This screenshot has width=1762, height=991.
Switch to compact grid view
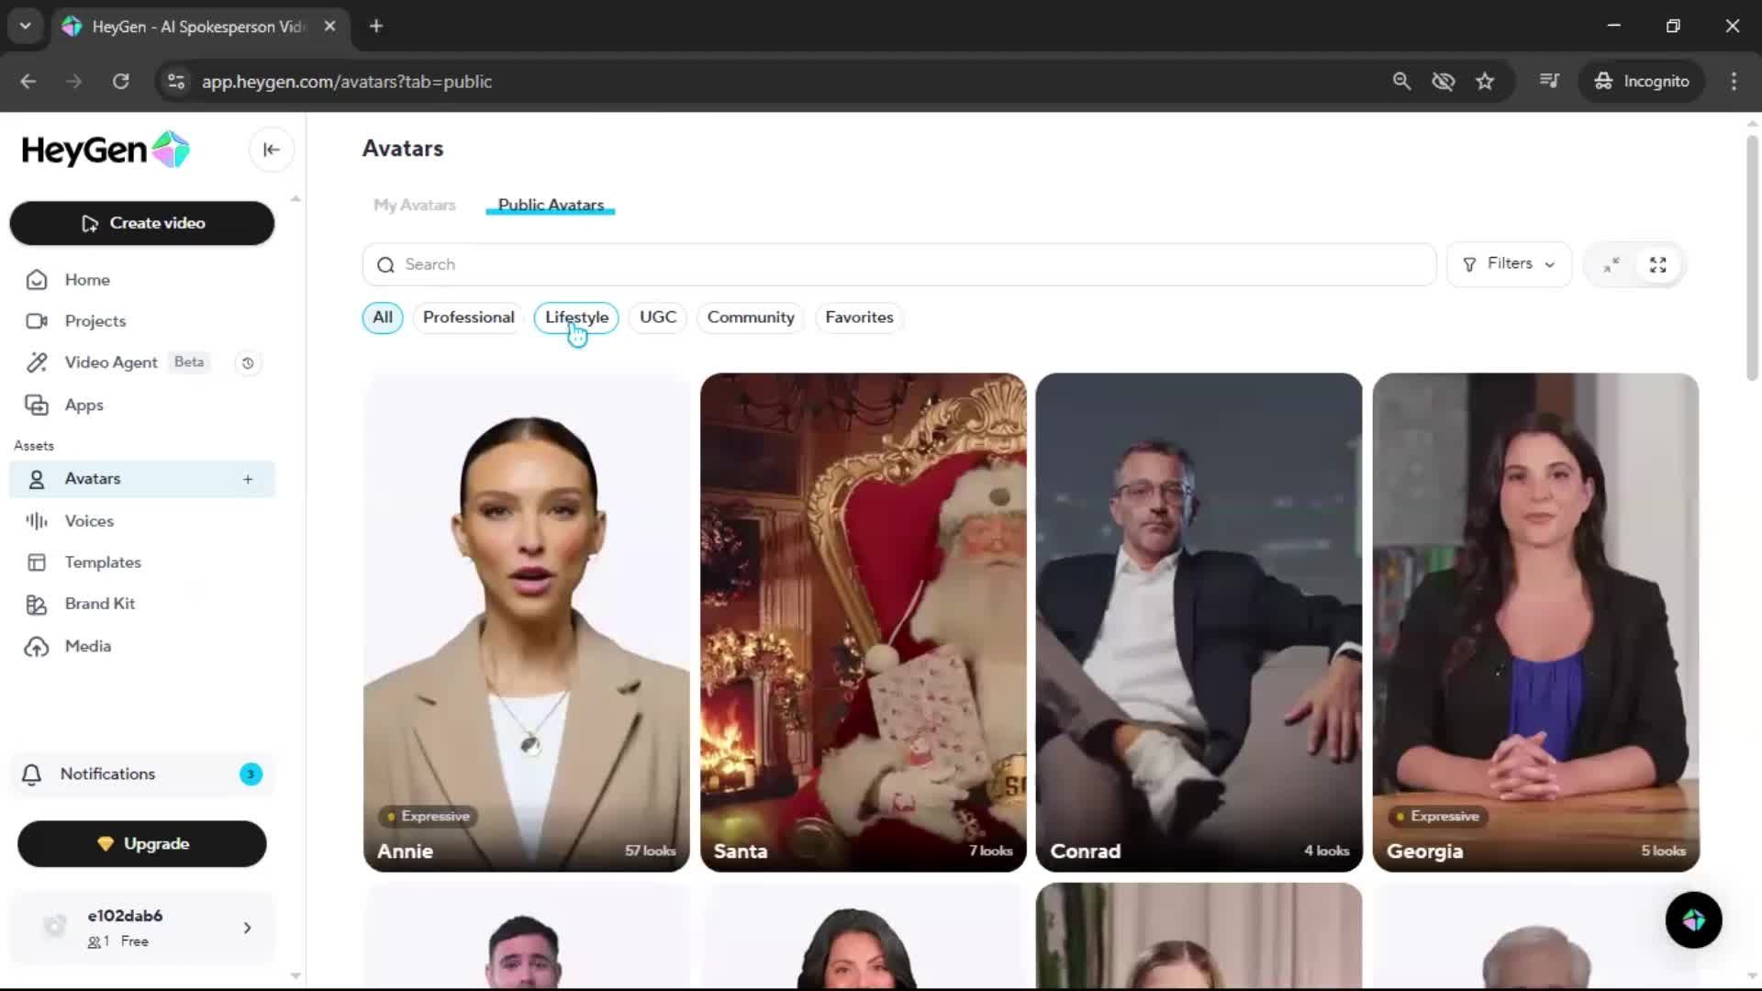pyautogui.click(x=1611, y=264)
